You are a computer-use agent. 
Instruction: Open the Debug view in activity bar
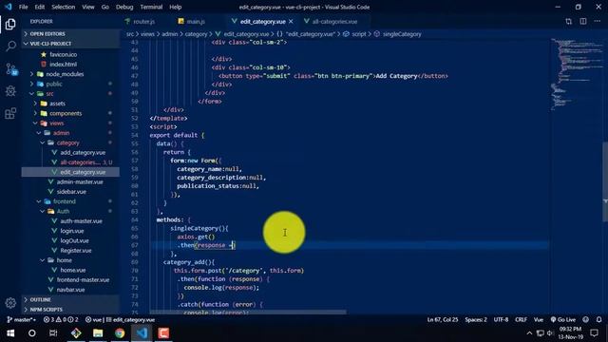click(x=10, y=91)
